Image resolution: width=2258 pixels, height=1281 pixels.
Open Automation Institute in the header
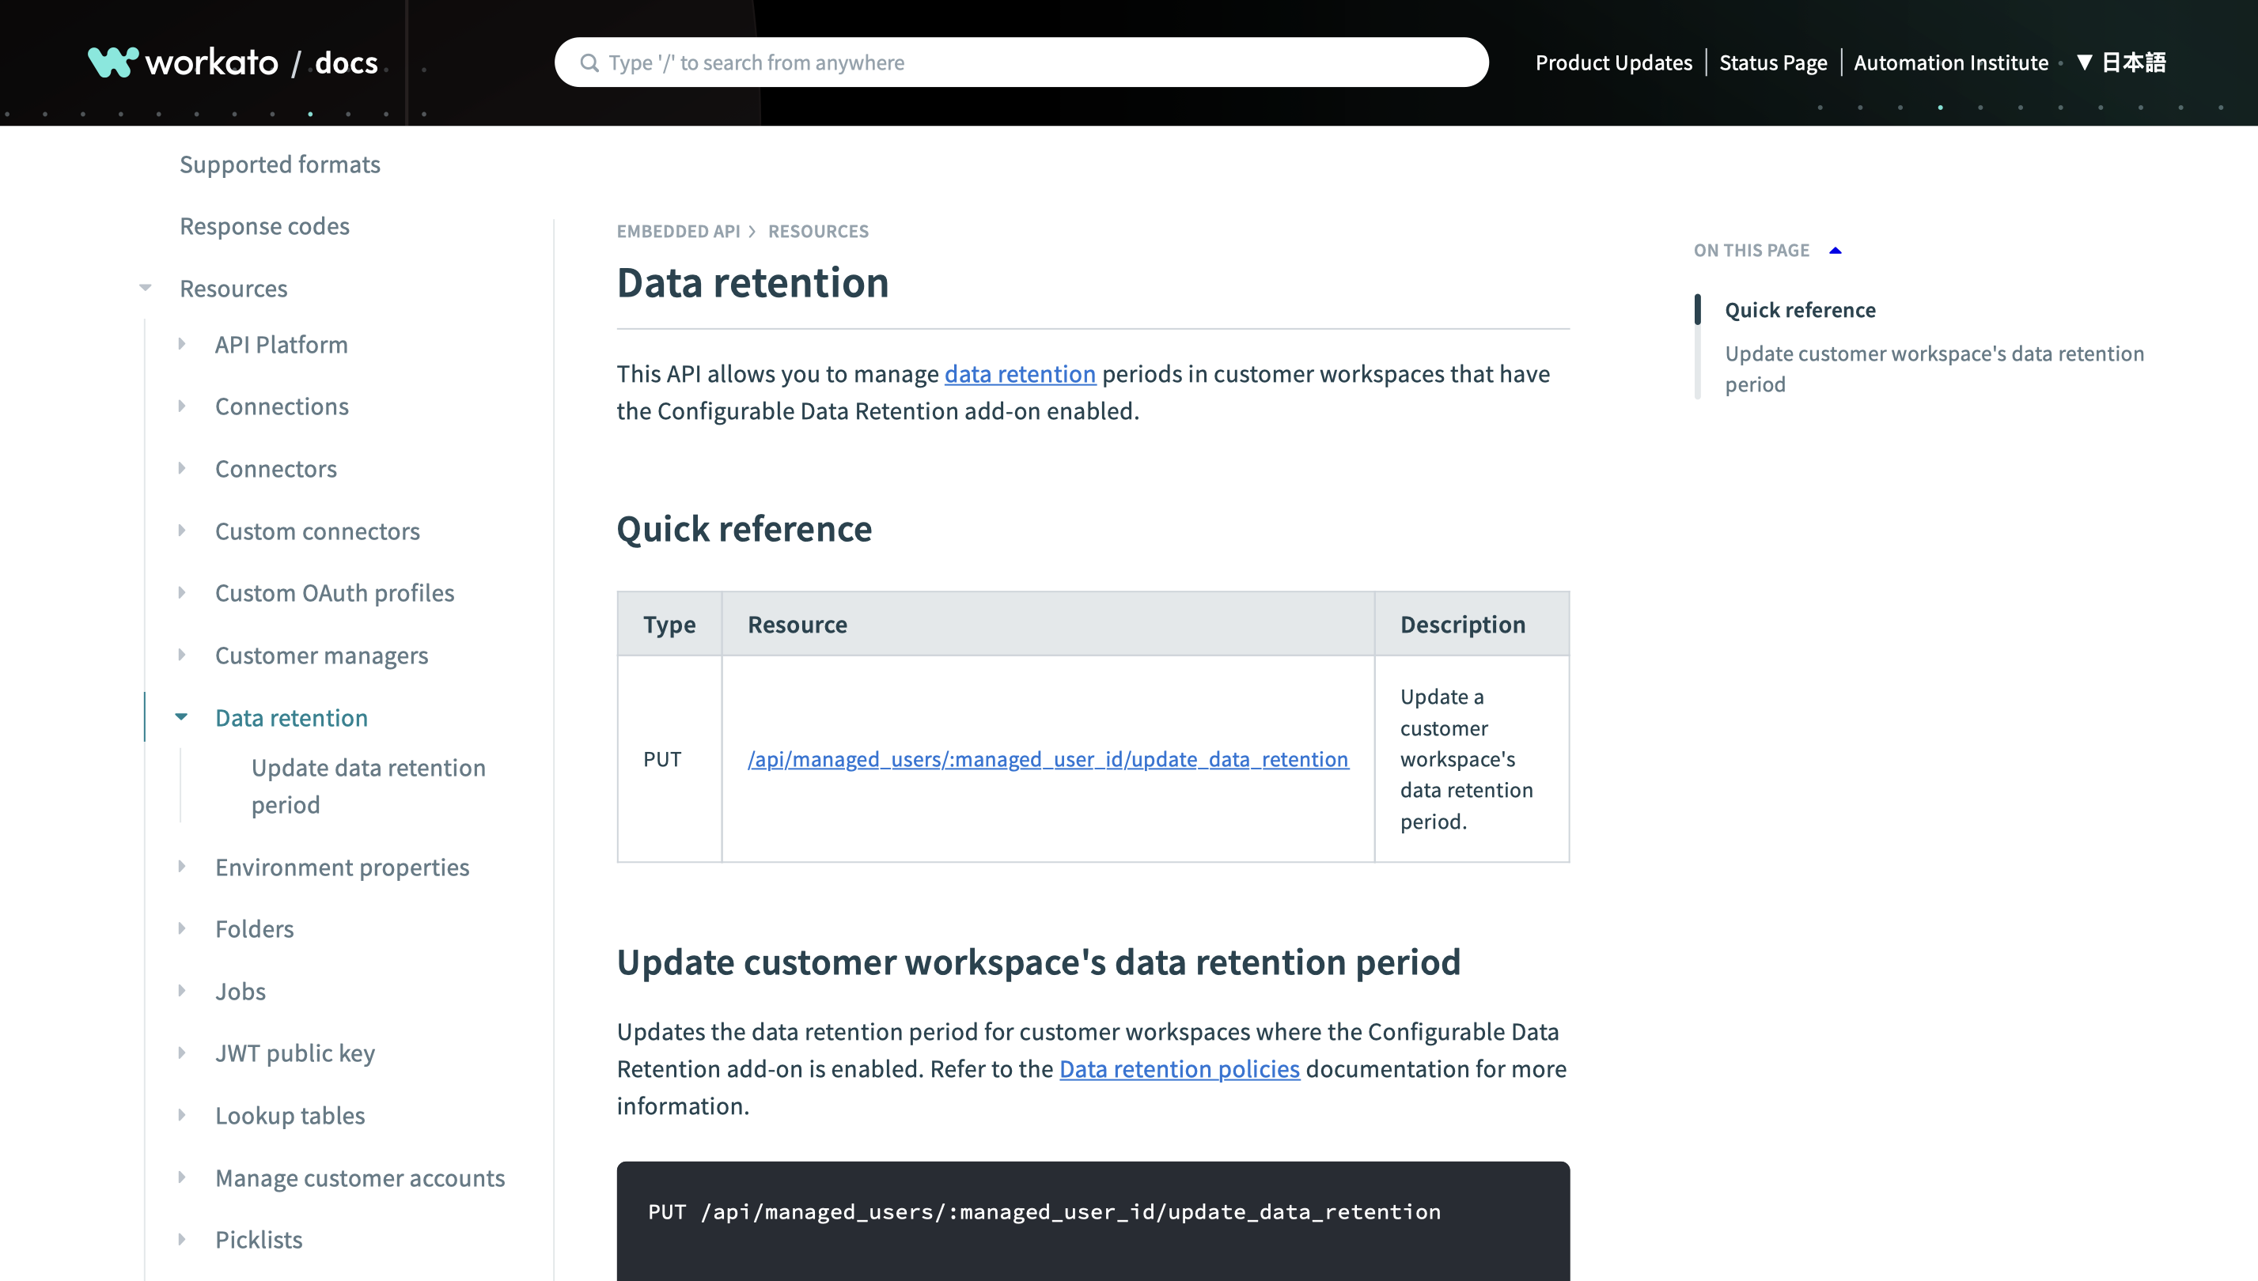pos(1951,62)
